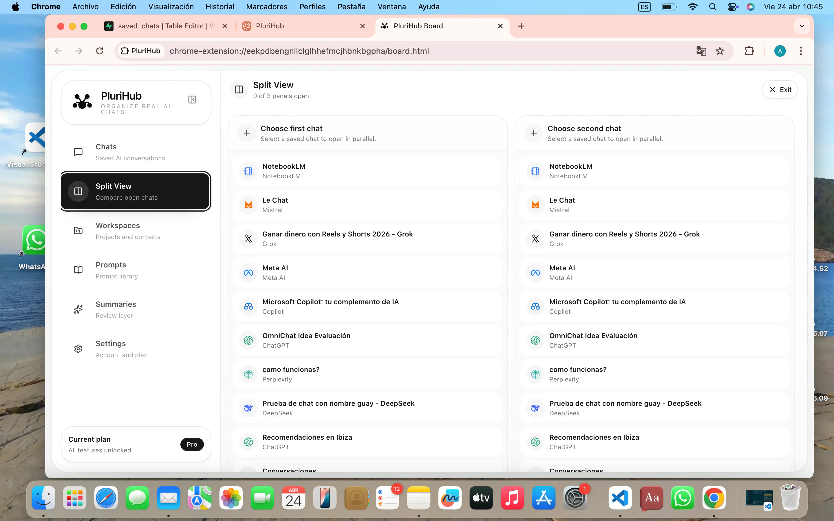Open macOS Spotlight search

coord(713,7)
